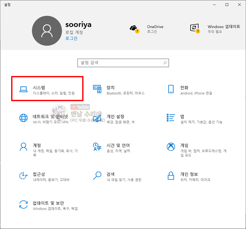Select the 전화 category title
Viewport: 246px width, 229px height.
[184, 87]
